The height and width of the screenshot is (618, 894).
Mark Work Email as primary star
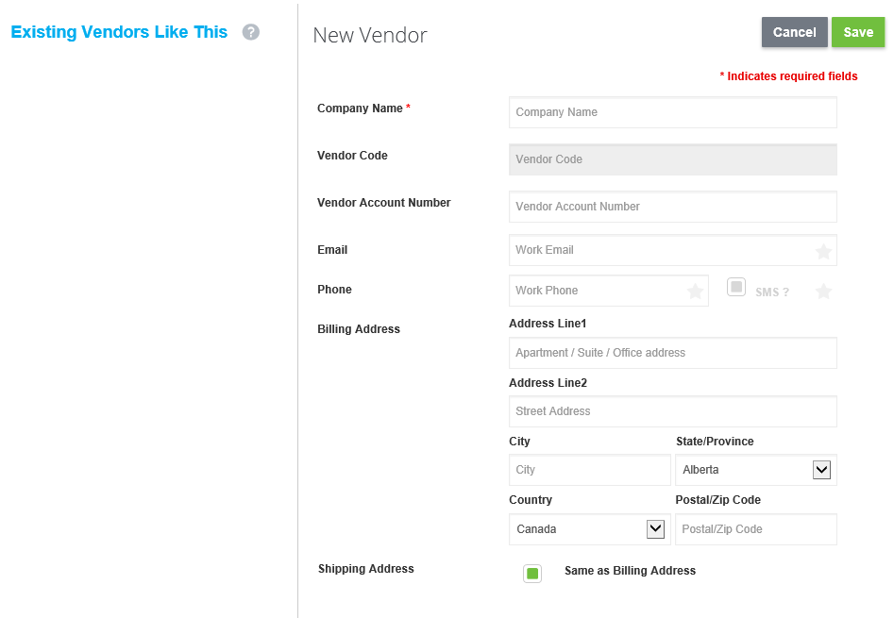point(823,251)
